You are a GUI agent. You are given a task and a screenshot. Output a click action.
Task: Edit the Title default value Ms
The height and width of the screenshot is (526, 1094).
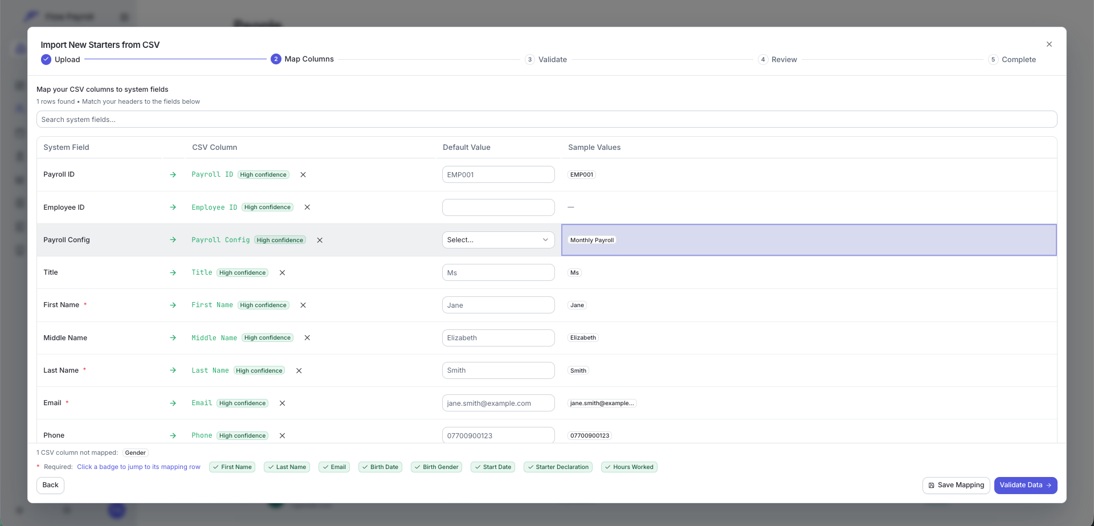coord(498,273)
